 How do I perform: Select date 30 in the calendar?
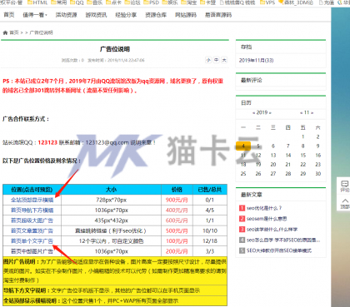(318, 174)
